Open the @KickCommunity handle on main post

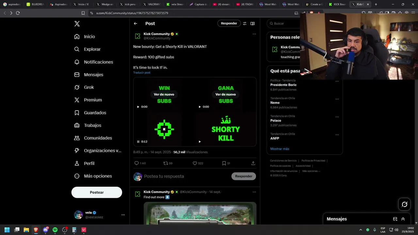[x=157, y=38]
